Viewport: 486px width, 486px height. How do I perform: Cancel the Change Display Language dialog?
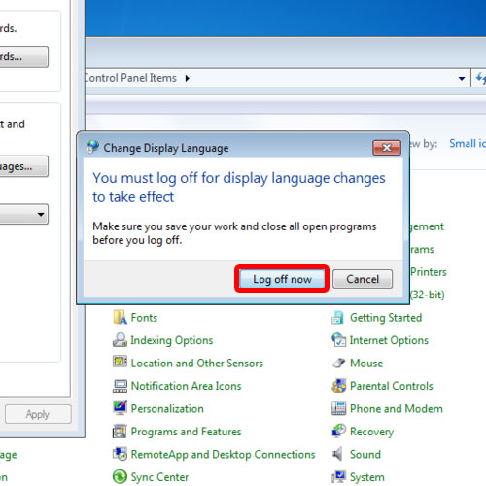click(363, 279)
